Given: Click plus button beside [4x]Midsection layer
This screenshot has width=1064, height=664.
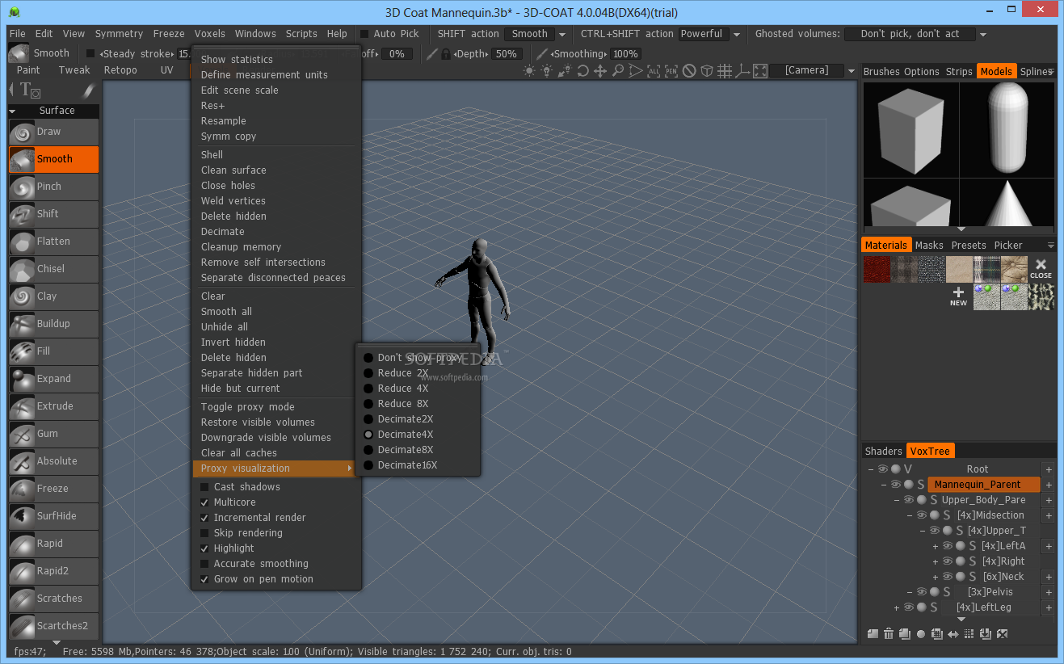Looking at the screenshot, I should point(1049,515).
